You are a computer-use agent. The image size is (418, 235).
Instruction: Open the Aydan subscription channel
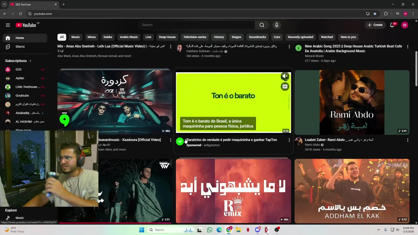coord(25,78)
